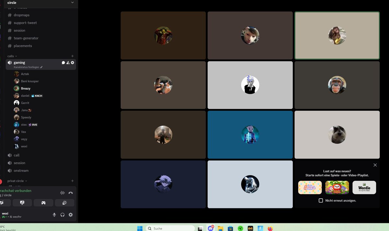Click the taskbar Suche search box
This screenshot has height=231, width=389.
coord(170,228)
